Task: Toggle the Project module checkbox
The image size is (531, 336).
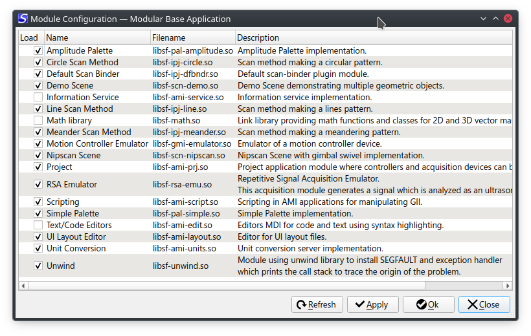Action: tap(38, 167)
